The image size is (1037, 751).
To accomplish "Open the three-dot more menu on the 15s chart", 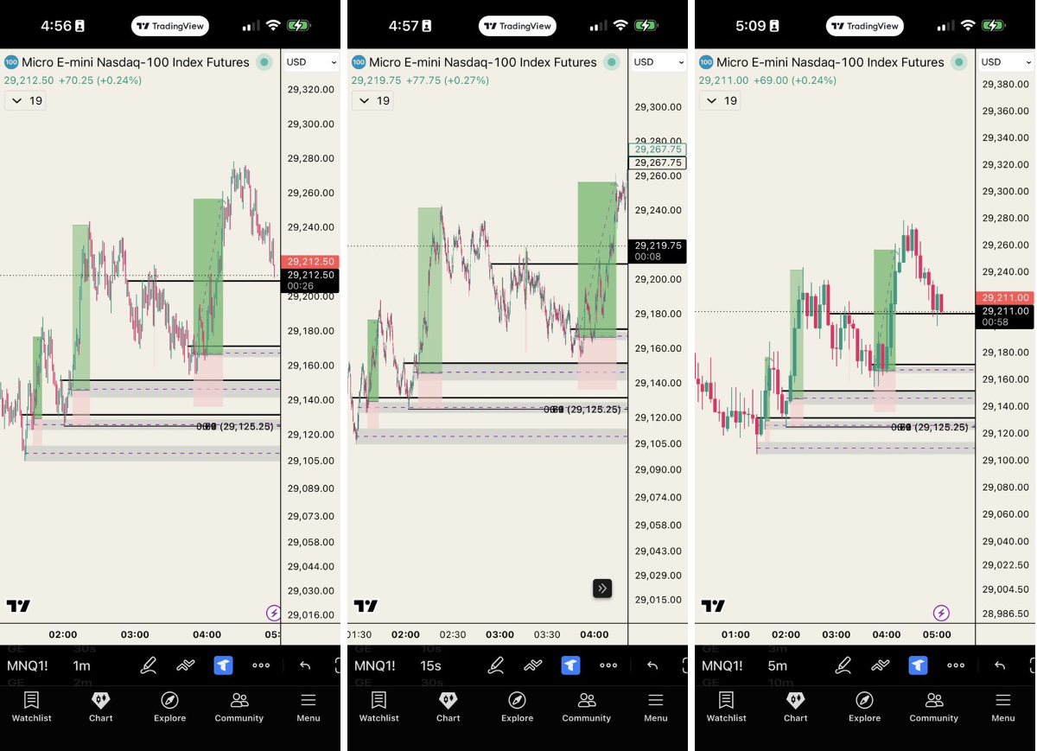I will 608,665.
